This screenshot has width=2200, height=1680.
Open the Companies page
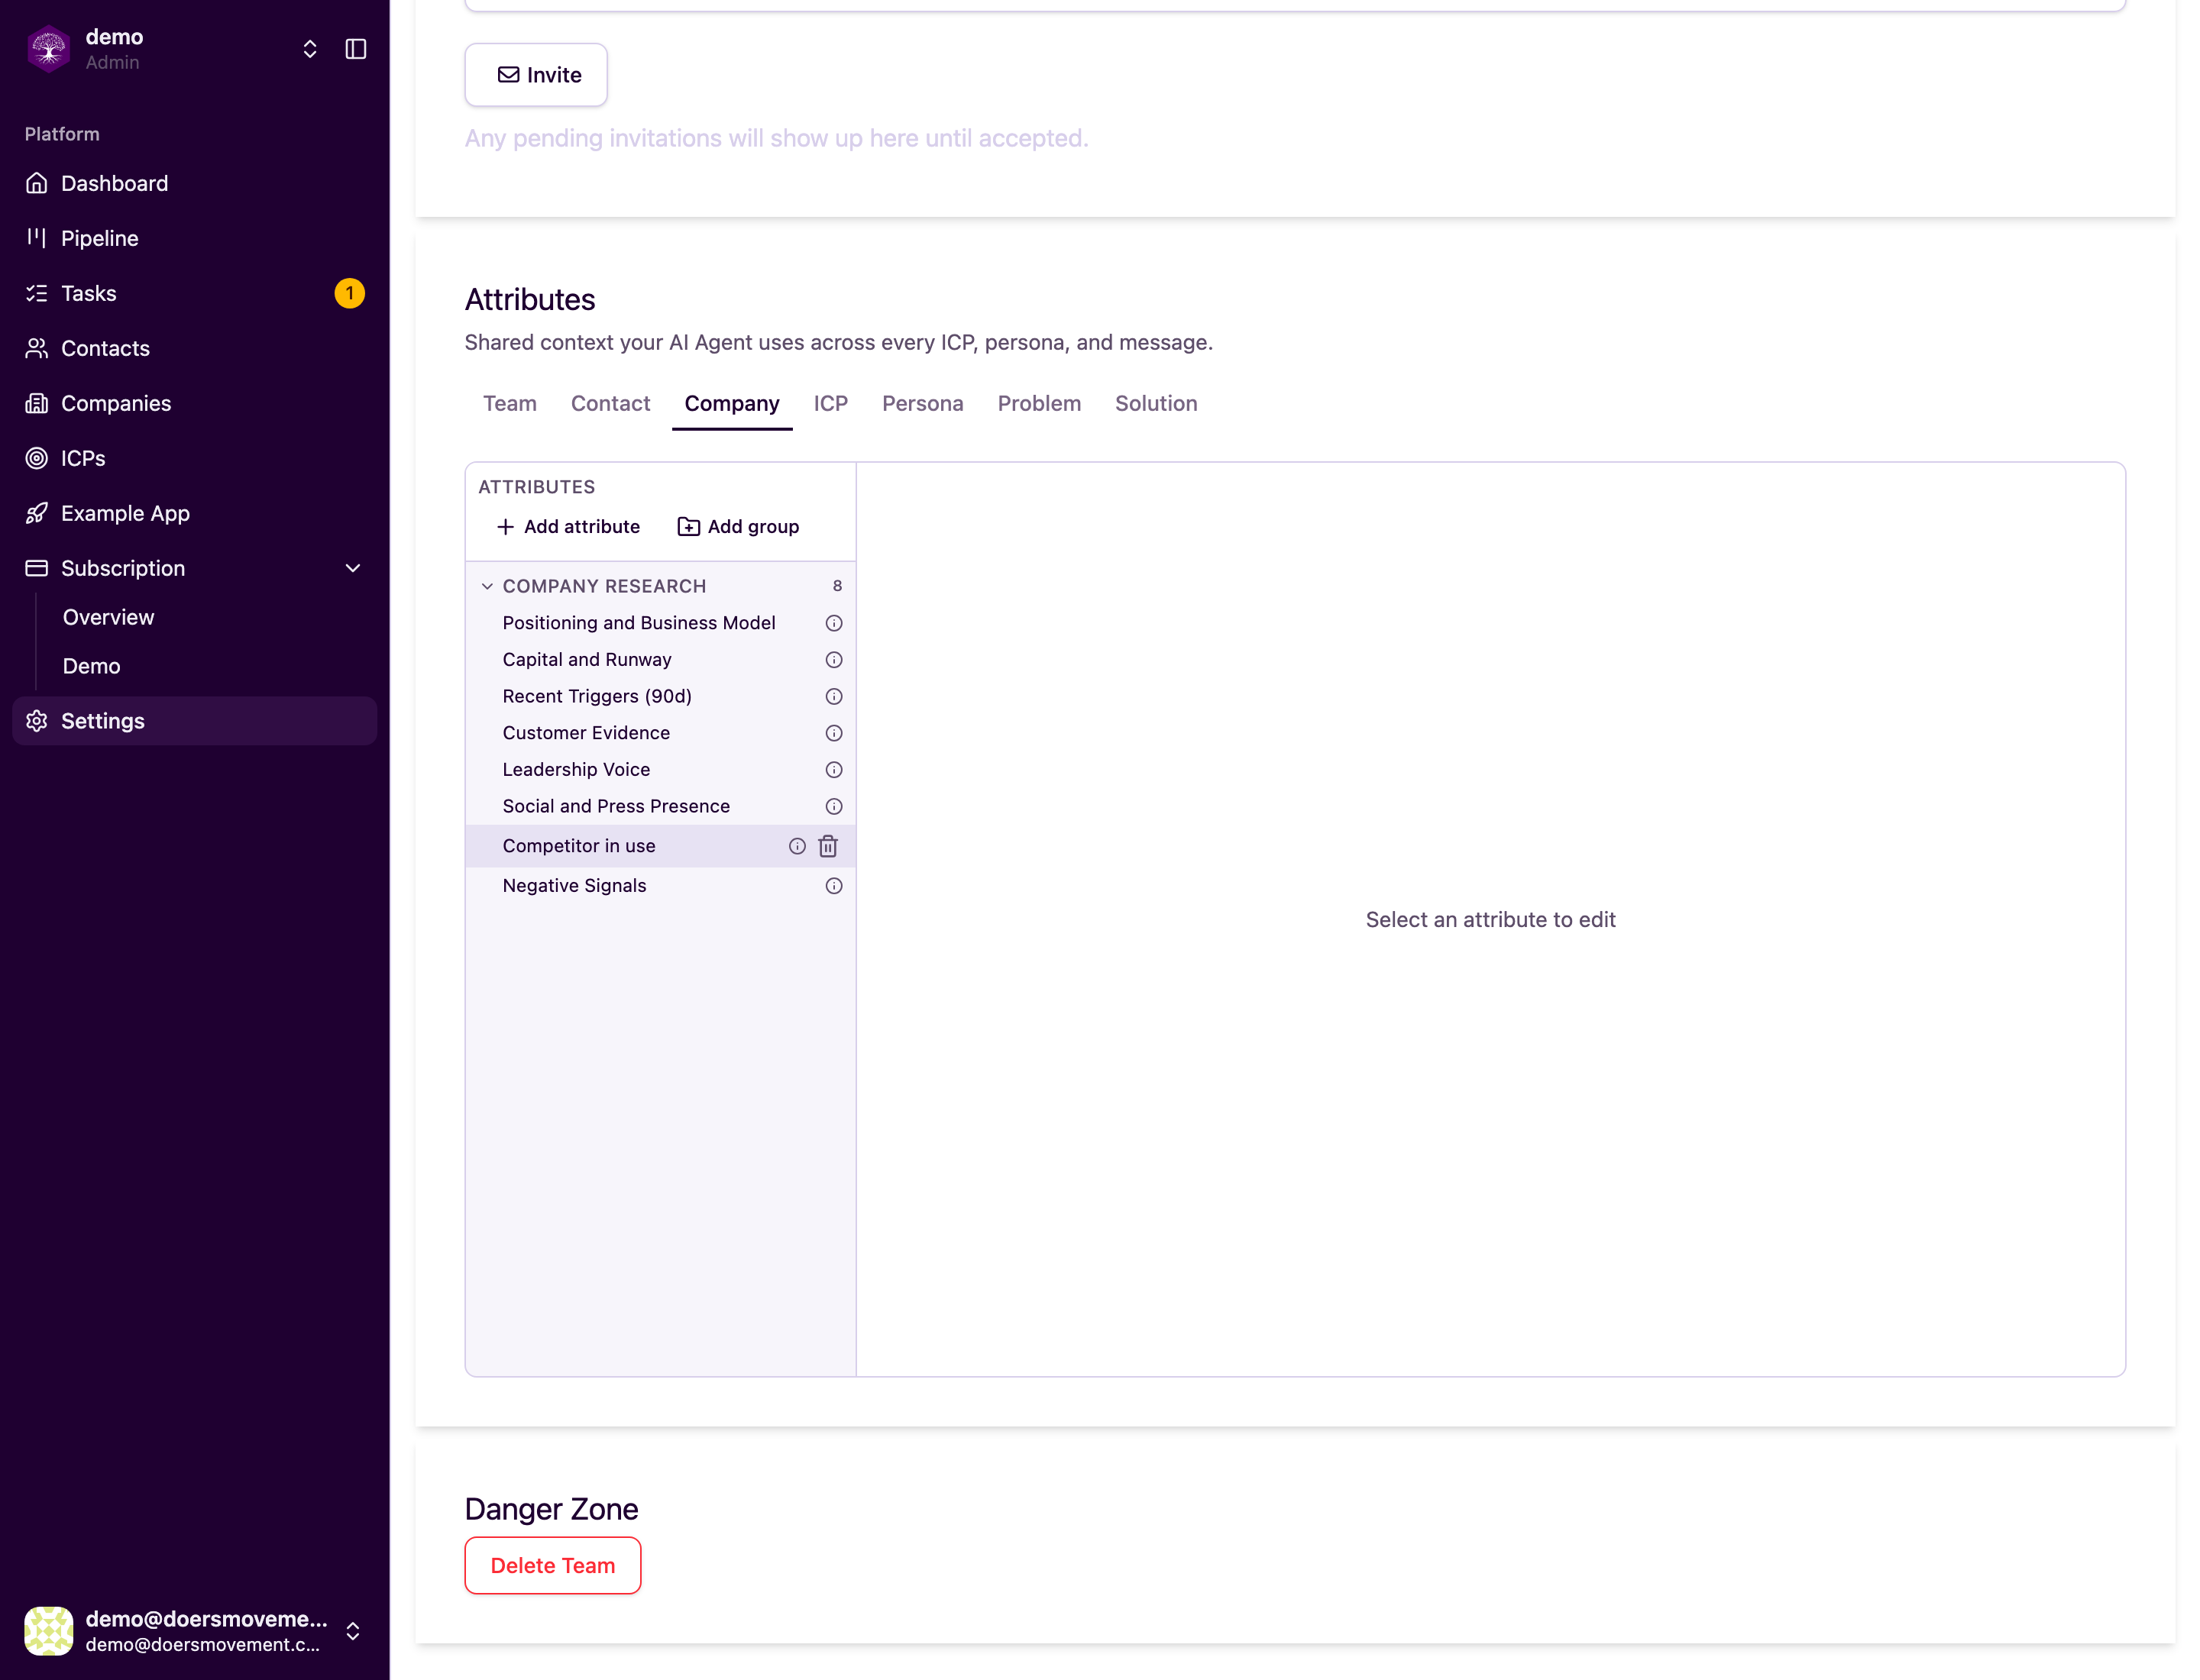click(194, 403)
